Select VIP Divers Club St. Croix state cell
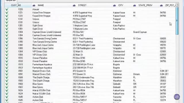The image size is (184, 103). pyautogui.click(x=137, y=55)
